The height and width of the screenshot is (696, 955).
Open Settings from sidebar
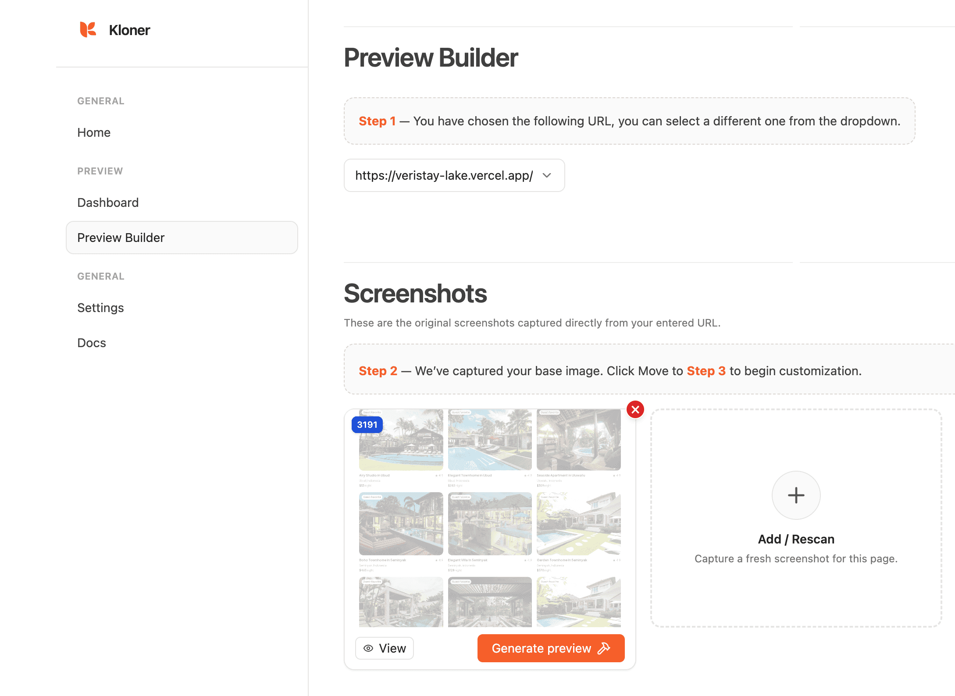pyautogui.click(x=100, y=308)
